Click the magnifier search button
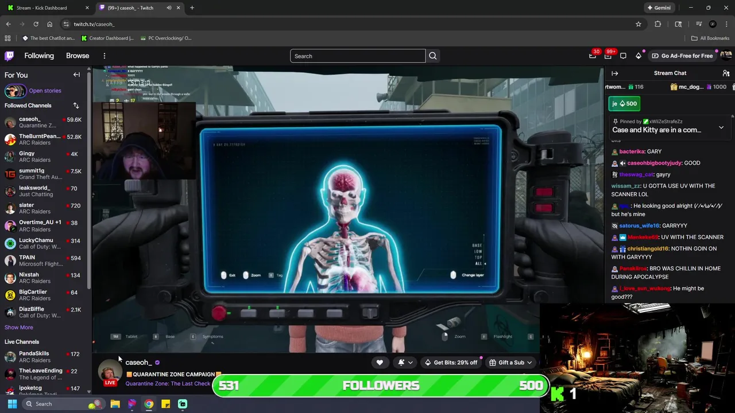 (x=433, y=56)
